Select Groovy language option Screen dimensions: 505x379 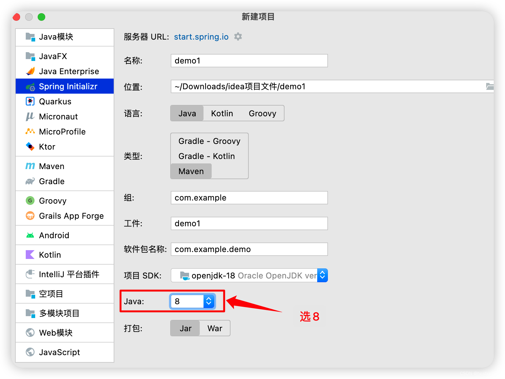coord(263,113)
